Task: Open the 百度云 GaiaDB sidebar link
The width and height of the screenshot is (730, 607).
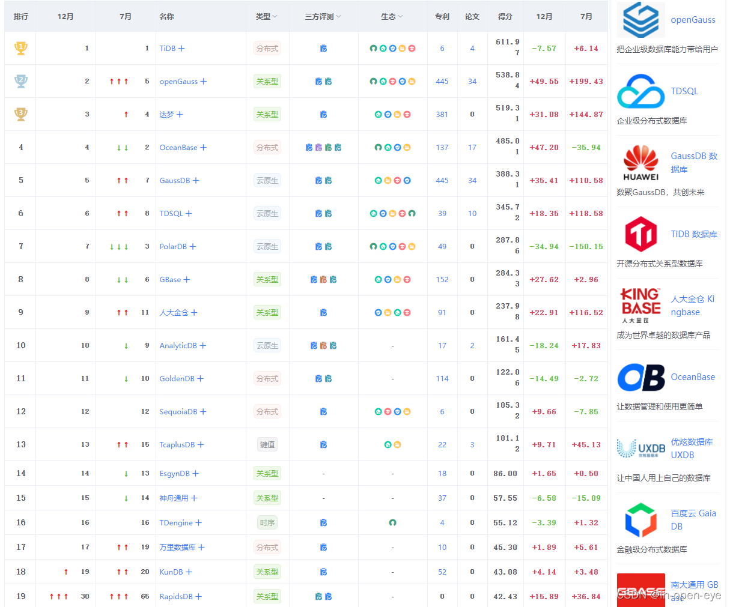Action: [693, 520]
